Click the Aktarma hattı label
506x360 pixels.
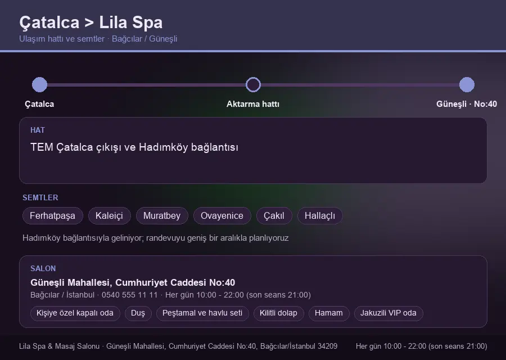(253, 104)
